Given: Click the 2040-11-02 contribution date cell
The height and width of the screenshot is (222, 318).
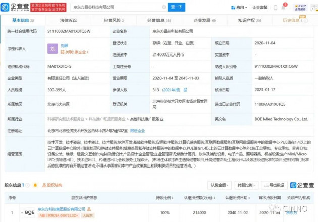Looking at the screenshot, I should click(x=237, y=213).
